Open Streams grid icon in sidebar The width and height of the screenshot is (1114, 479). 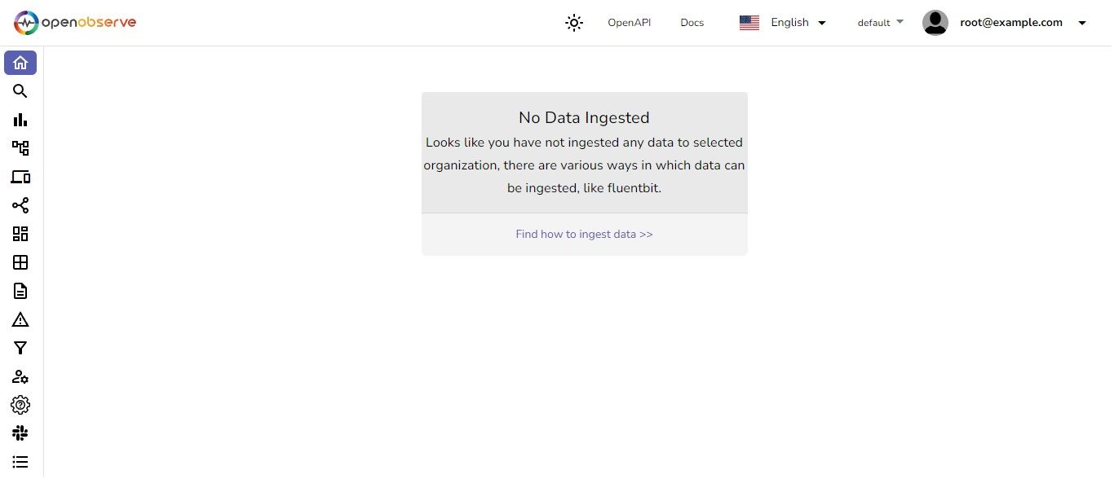click(x=20, y=262)
